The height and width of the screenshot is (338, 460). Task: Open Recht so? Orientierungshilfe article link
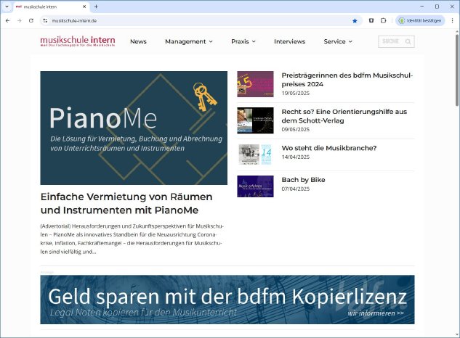pos(344,116)
